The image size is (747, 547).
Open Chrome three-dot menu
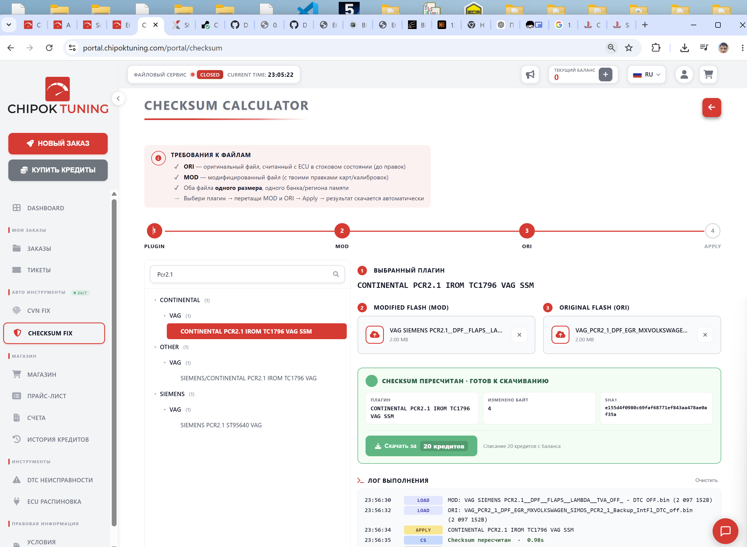742,48
